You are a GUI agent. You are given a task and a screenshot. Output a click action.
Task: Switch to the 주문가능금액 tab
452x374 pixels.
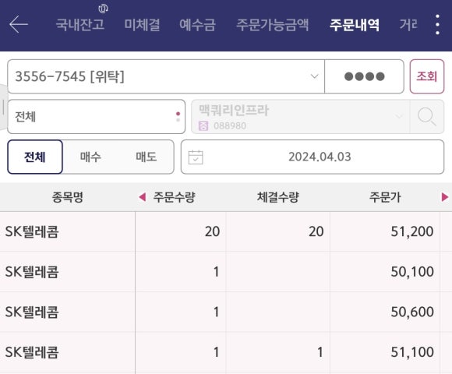pos(273,24)
